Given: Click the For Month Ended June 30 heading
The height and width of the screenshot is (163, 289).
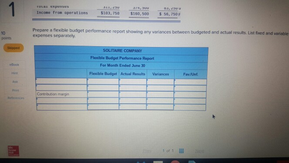Looking at the screenshot, I should coord(123,65).
